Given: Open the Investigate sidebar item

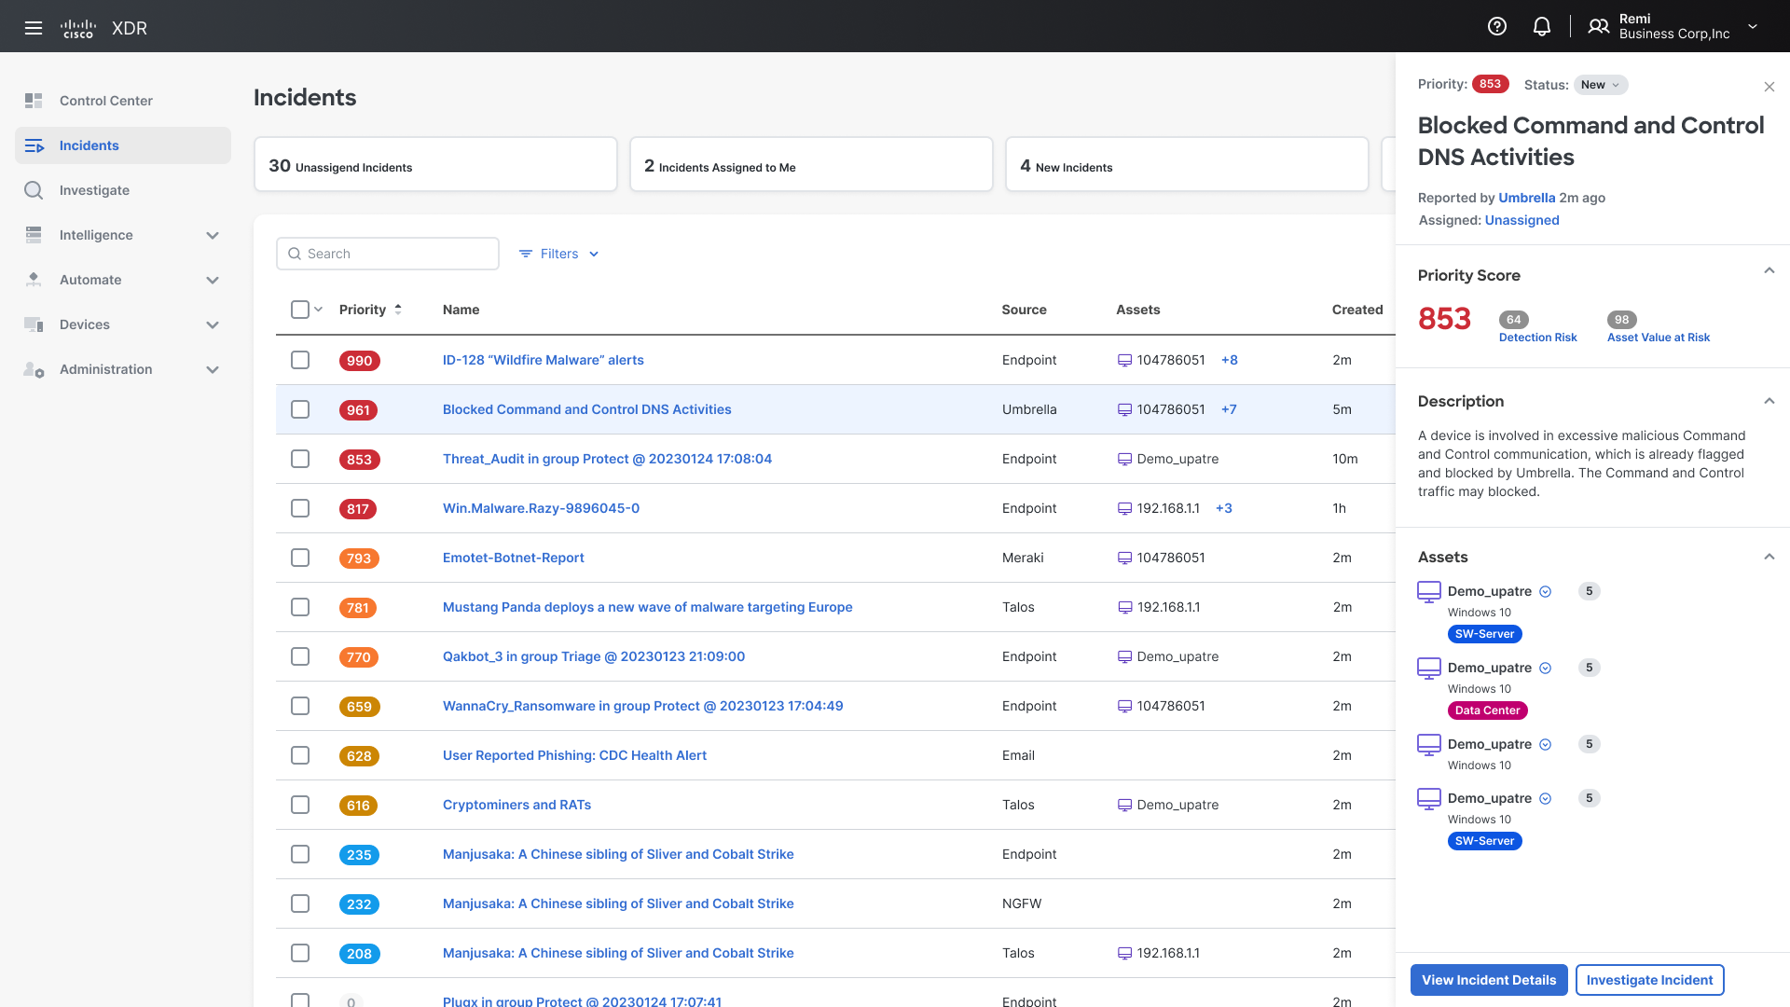Looking at the screenshot, I should tap(123, 190).
